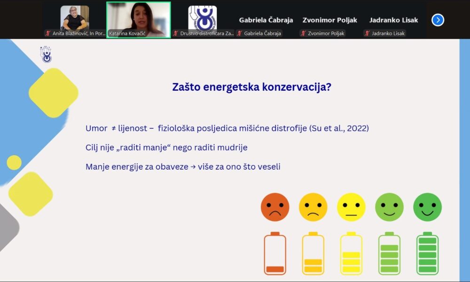Click the slightly sad orange-yellow emoji
Screen dimensions: 470x282
click(x=313, y=207)
